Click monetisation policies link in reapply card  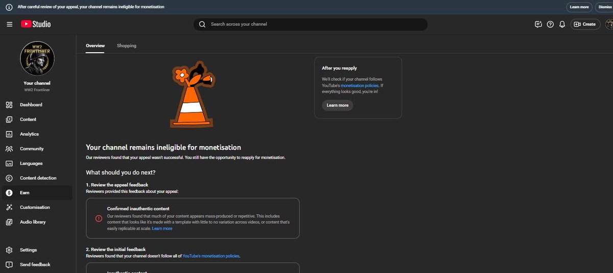click(360, 85)
